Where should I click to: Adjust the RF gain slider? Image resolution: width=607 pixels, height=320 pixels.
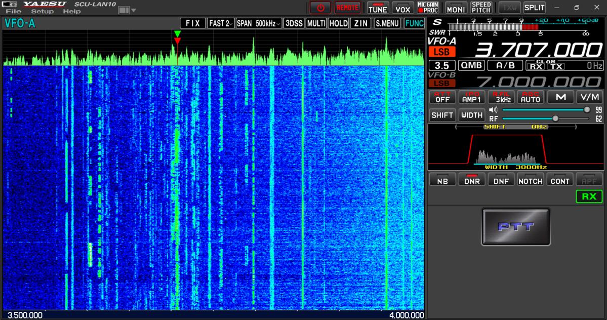[x=555, y=118]
